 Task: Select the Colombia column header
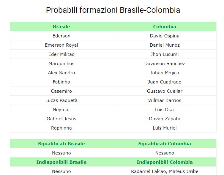pos(165,26)
